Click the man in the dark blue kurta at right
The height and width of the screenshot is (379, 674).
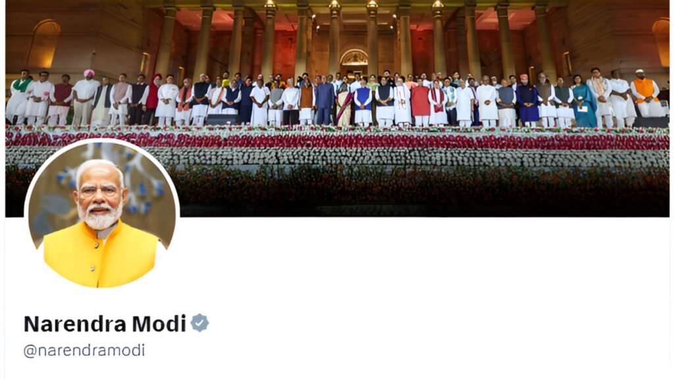(527, 101)
